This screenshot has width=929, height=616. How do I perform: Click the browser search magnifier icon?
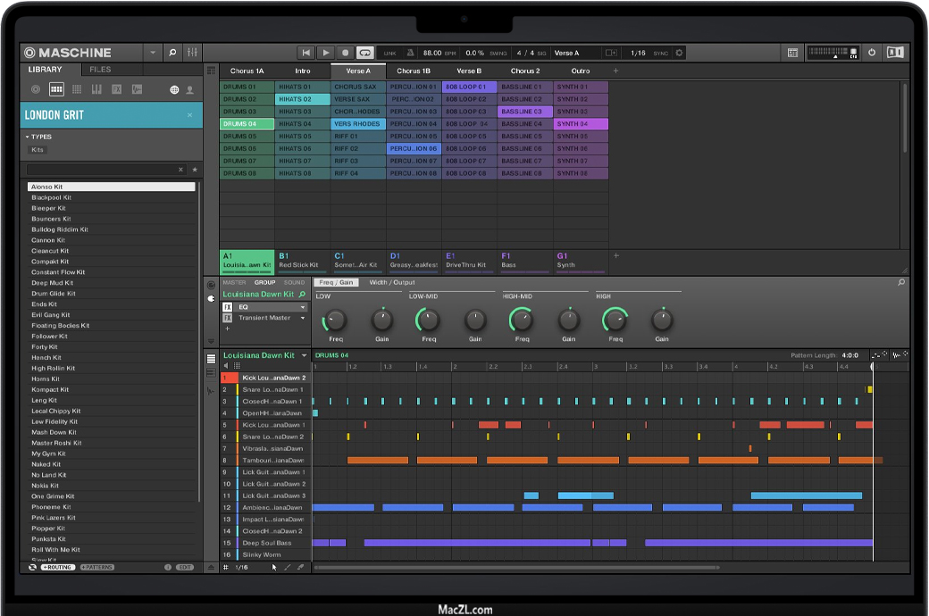pyautogui.click(x=172, y=54)
